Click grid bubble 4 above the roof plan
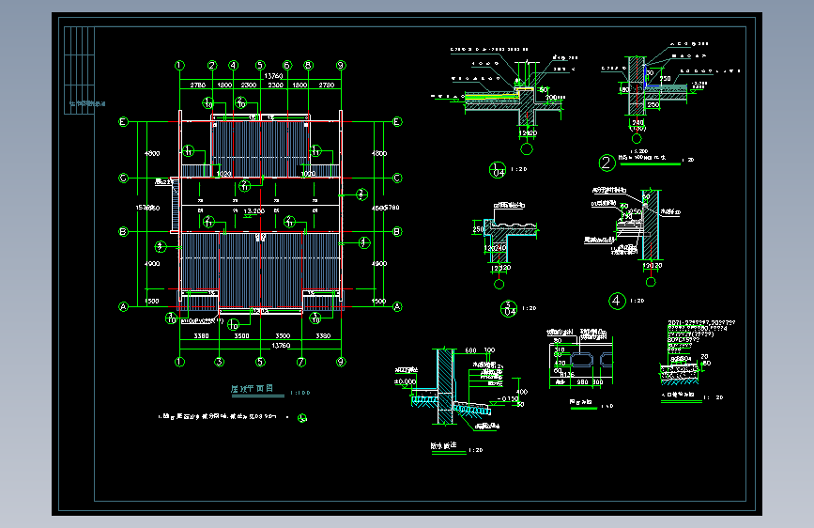Viewport: 814px width, 528px height. (233, 66)
